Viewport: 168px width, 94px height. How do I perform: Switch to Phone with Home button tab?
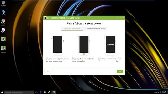(x=72, y=28)
